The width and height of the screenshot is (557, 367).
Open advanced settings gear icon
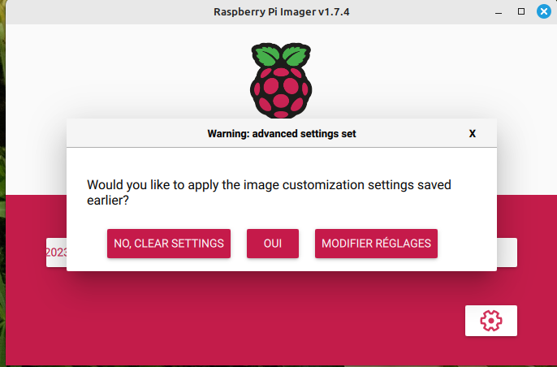[x=490, y=321]
